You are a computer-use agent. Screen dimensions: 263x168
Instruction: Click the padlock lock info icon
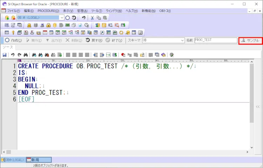pyautogui.click(x=48, y=25)
